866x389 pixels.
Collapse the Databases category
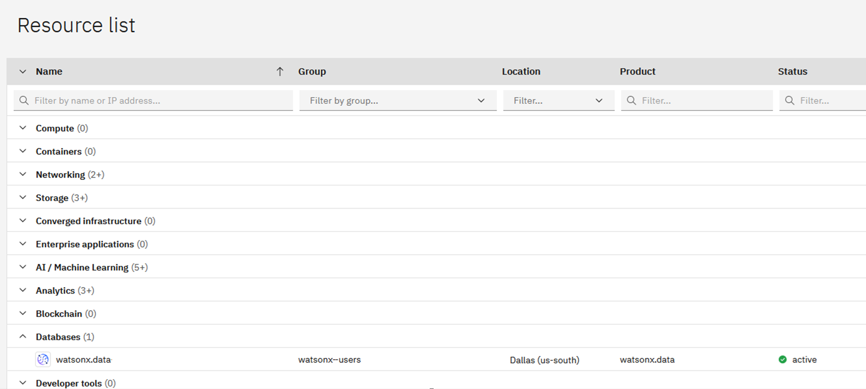pyautogui.click(x=23, y=337)
